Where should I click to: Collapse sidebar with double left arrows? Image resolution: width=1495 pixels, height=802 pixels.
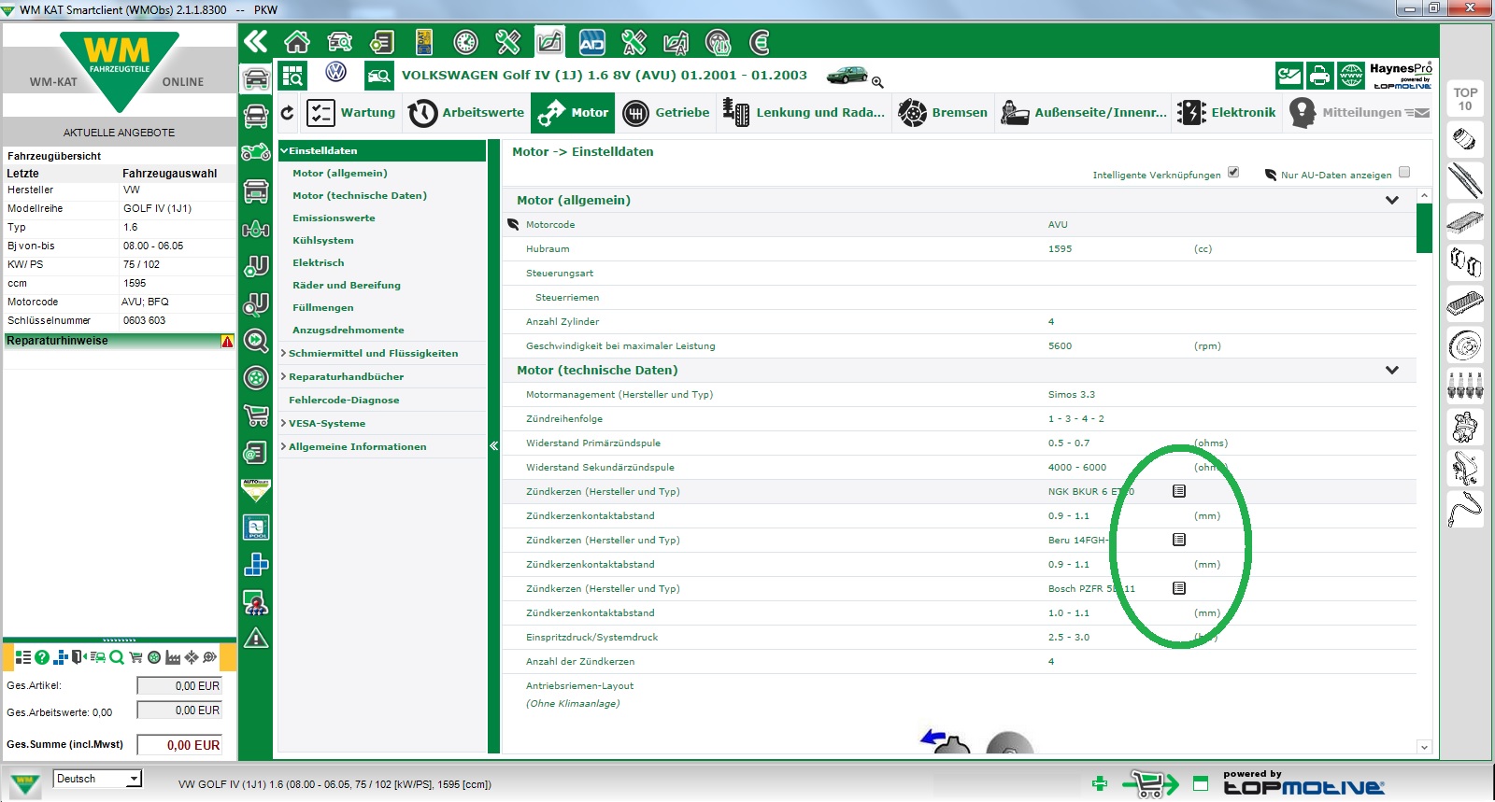pos(256,41)
